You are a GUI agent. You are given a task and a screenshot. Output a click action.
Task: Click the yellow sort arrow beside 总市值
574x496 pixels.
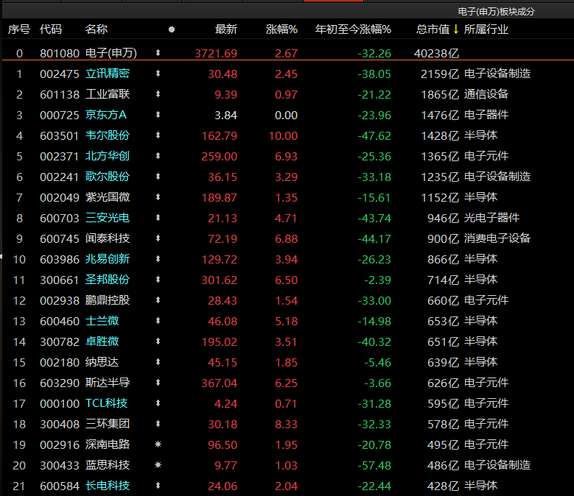click(x=456, y=29)
